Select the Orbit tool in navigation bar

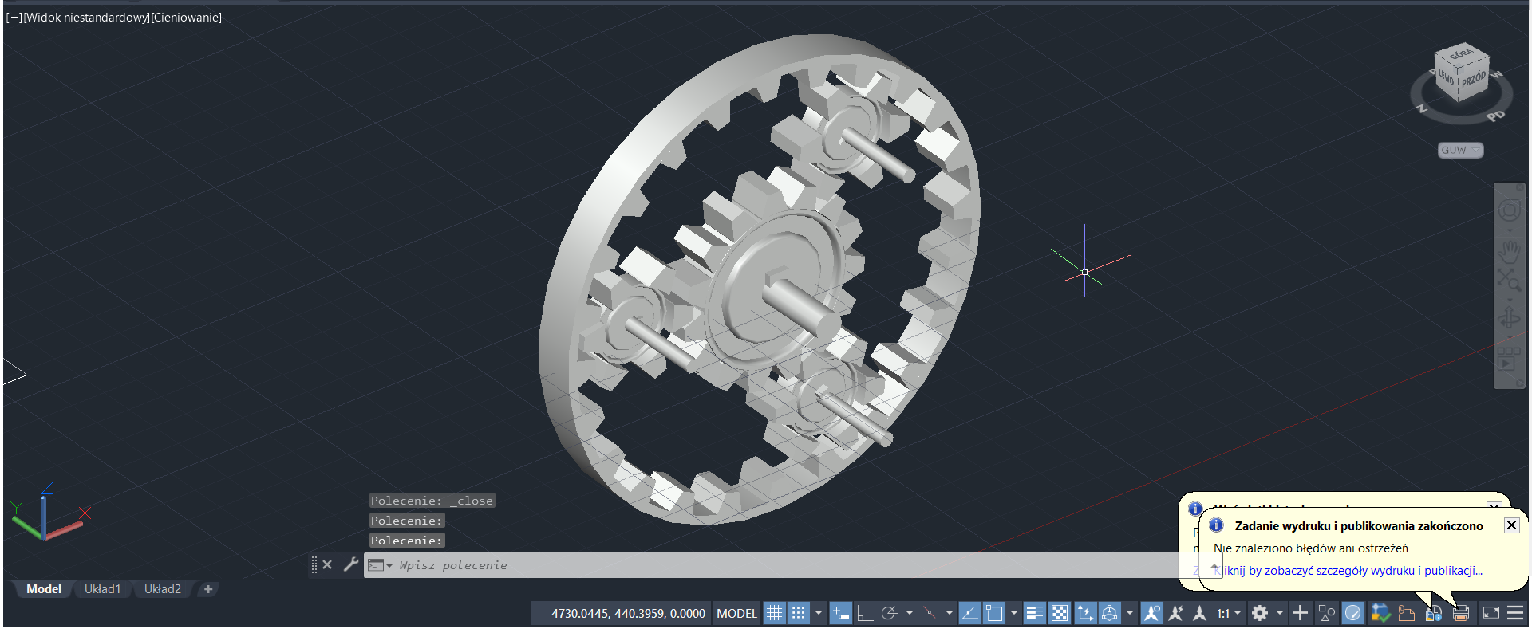coord(1509,319)
